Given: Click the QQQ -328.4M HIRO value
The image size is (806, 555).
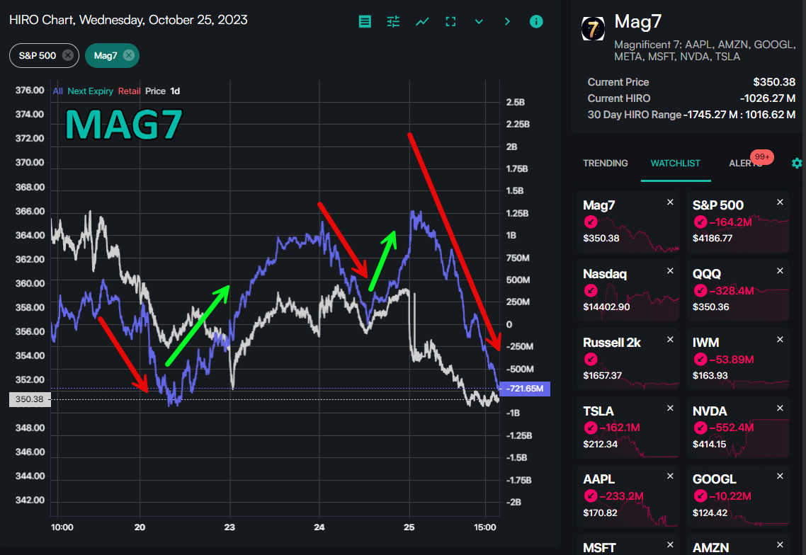Looking at the screenshot, I should point(731,291).
